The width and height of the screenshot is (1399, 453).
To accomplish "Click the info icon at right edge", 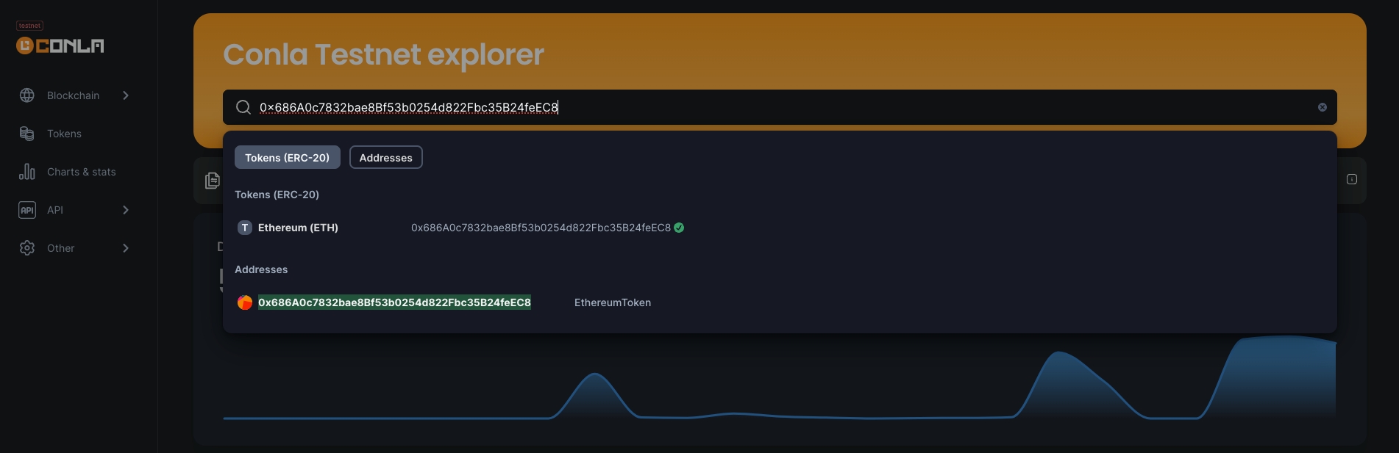I will point(1351,179).
